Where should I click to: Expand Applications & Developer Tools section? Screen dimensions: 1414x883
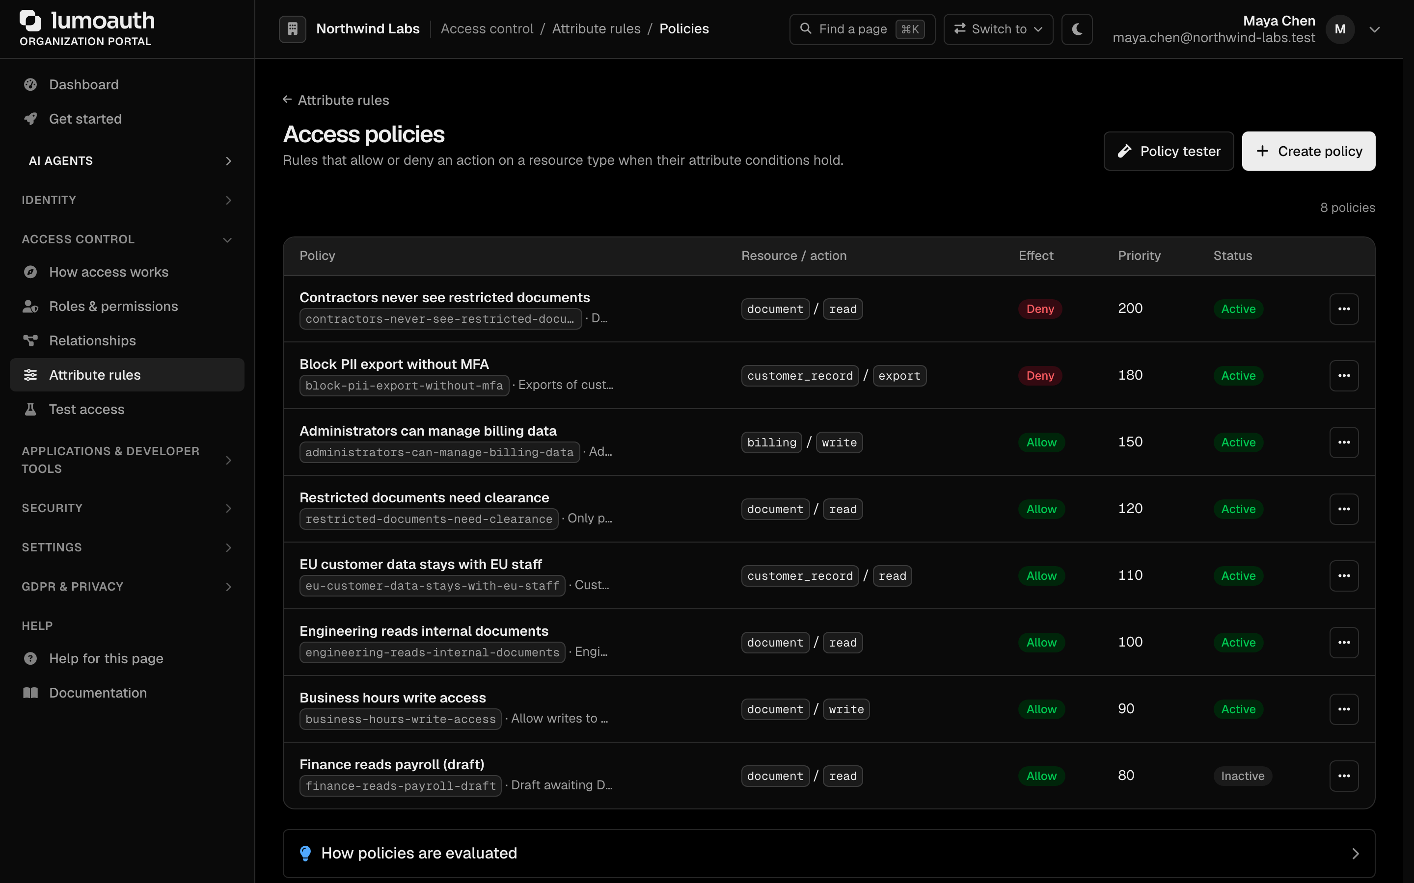pos(127,460)
